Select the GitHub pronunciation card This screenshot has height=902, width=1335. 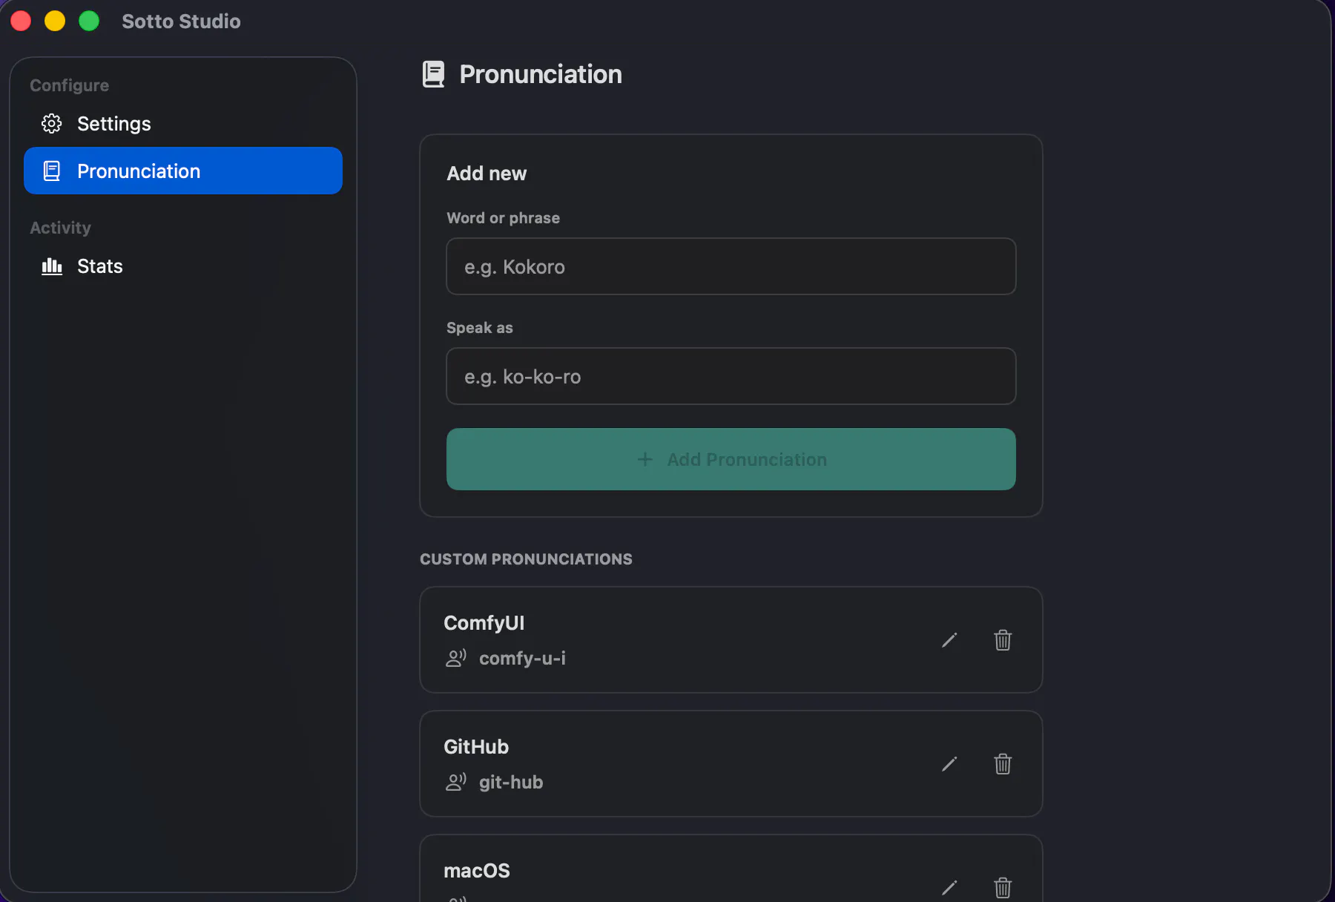[x=731, y=764]
